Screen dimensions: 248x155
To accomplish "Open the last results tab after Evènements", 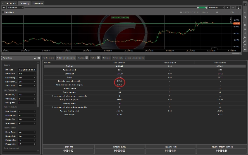I will (134, 58).
